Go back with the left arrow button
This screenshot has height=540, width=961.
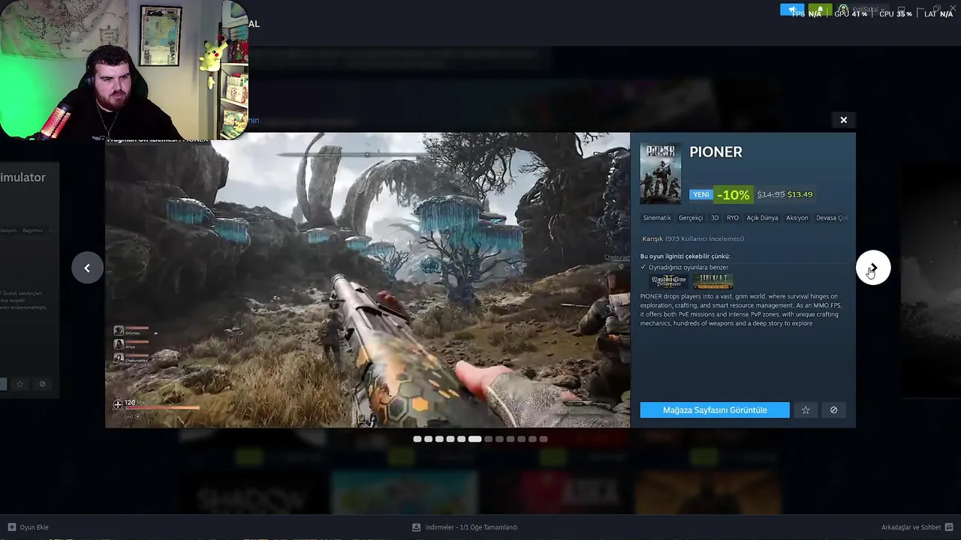click(87, 268)
